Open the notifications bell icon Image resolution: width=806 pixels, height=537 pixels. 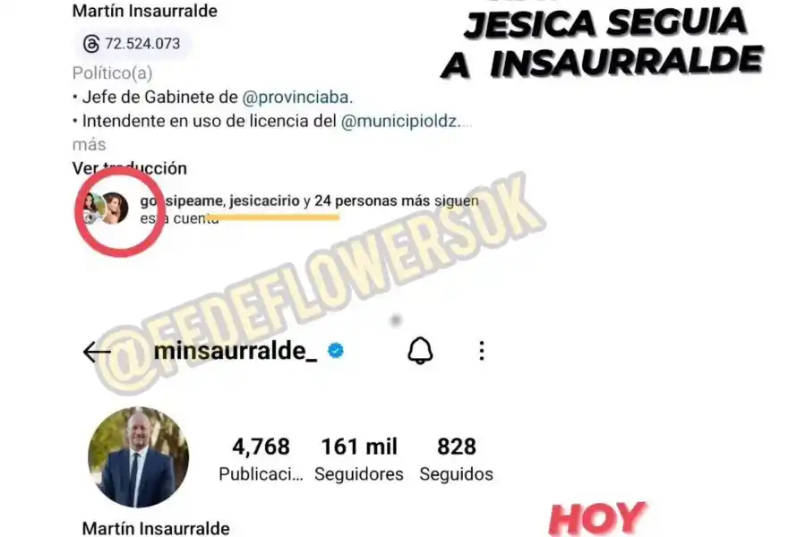pyautogui.click(x=420, y=351)
